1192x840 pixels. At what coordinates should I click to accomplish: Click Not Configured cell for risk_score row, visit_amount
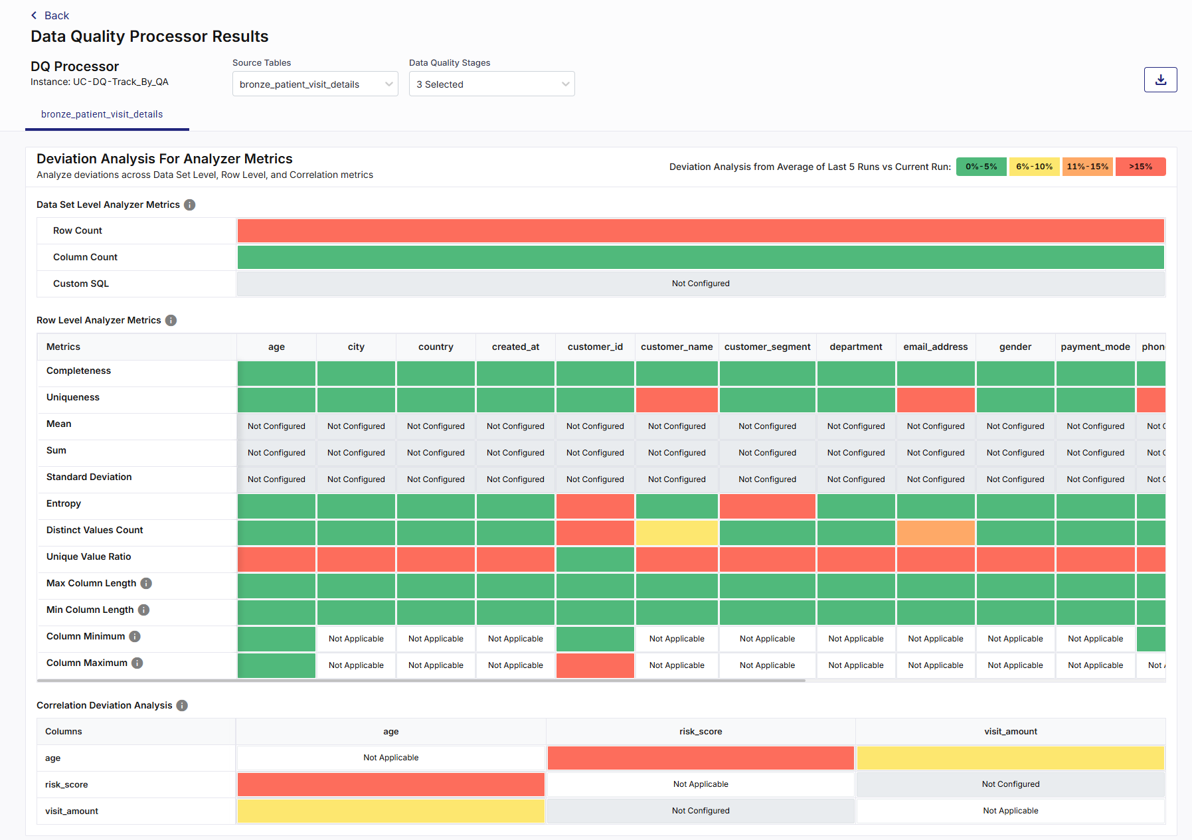1011,784
